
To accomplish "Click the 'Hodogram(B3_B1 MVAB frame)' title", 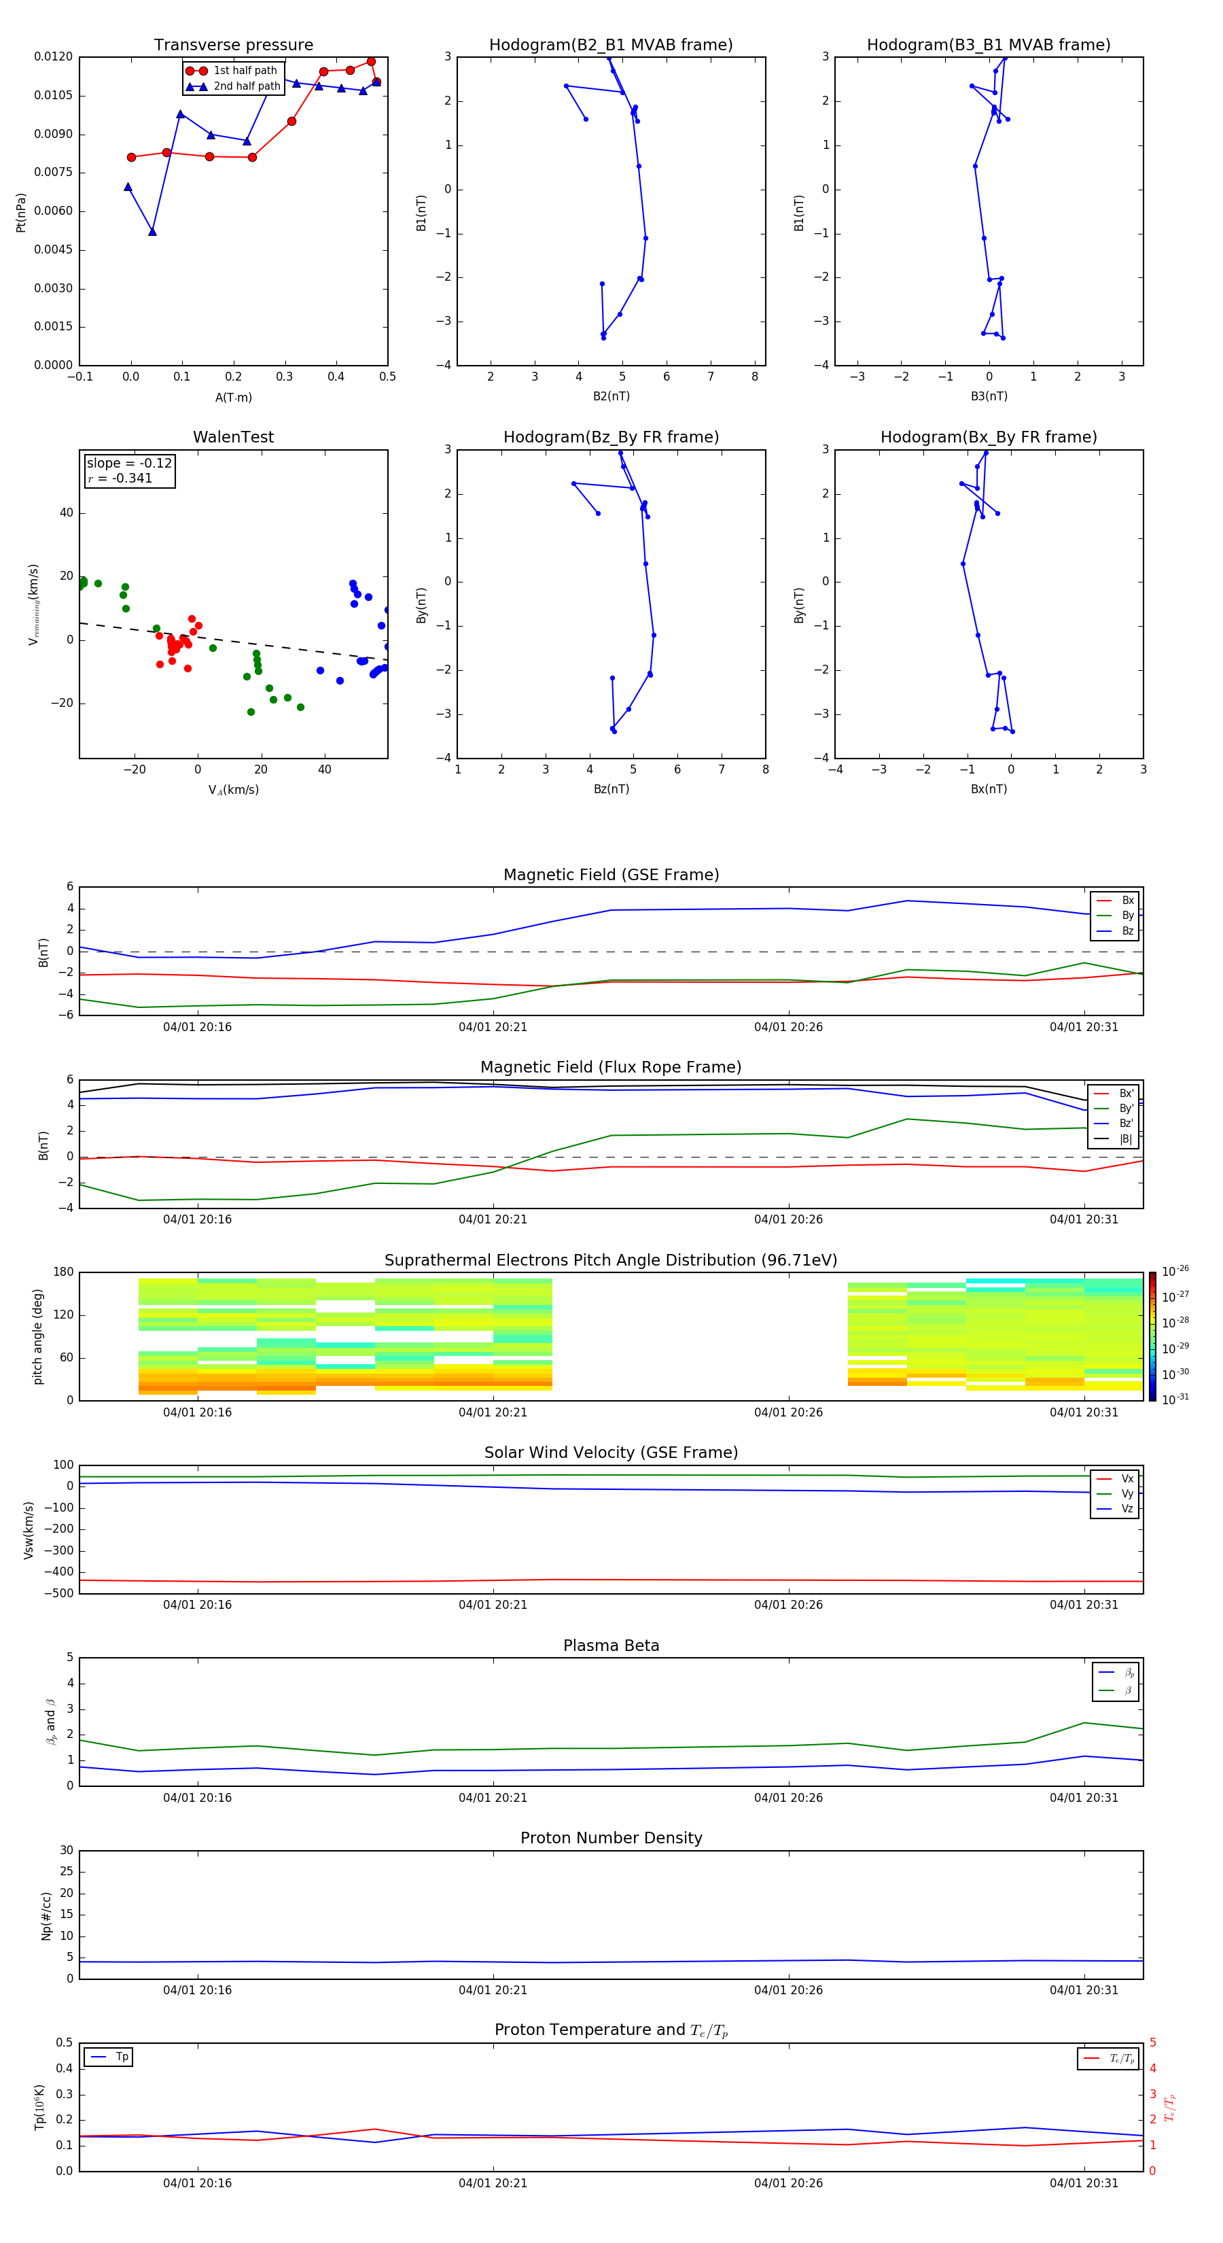I will click(x=989, y=44).
